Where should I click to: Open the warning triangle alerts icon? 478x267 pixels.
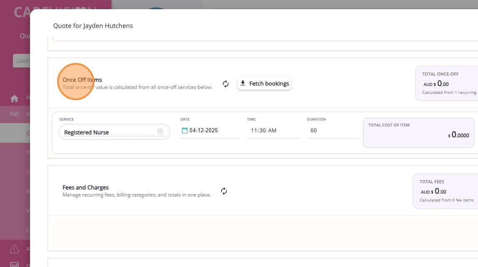[15, 249]
